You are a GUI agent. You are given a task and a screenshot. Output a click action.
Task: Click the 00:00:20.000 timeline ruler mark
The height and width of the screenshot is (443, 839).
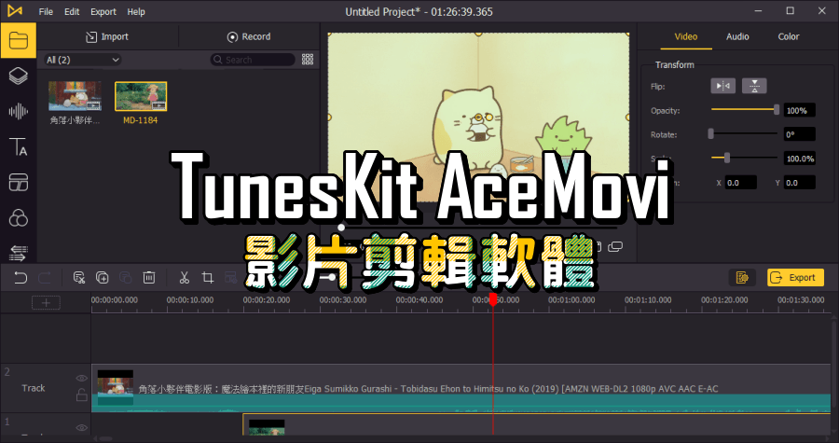coord(267,300)
